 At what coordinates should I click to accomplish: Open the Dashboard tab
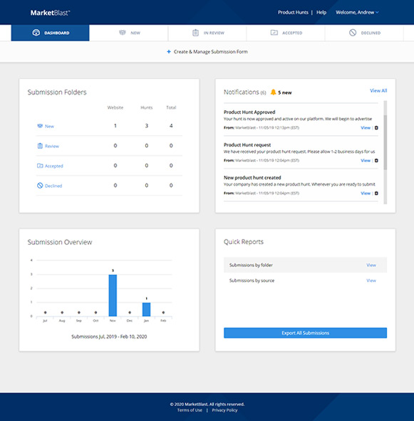(x=50, y=33)
